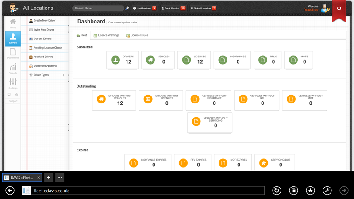Click the red power logout icon

click(x=339, y=8)
